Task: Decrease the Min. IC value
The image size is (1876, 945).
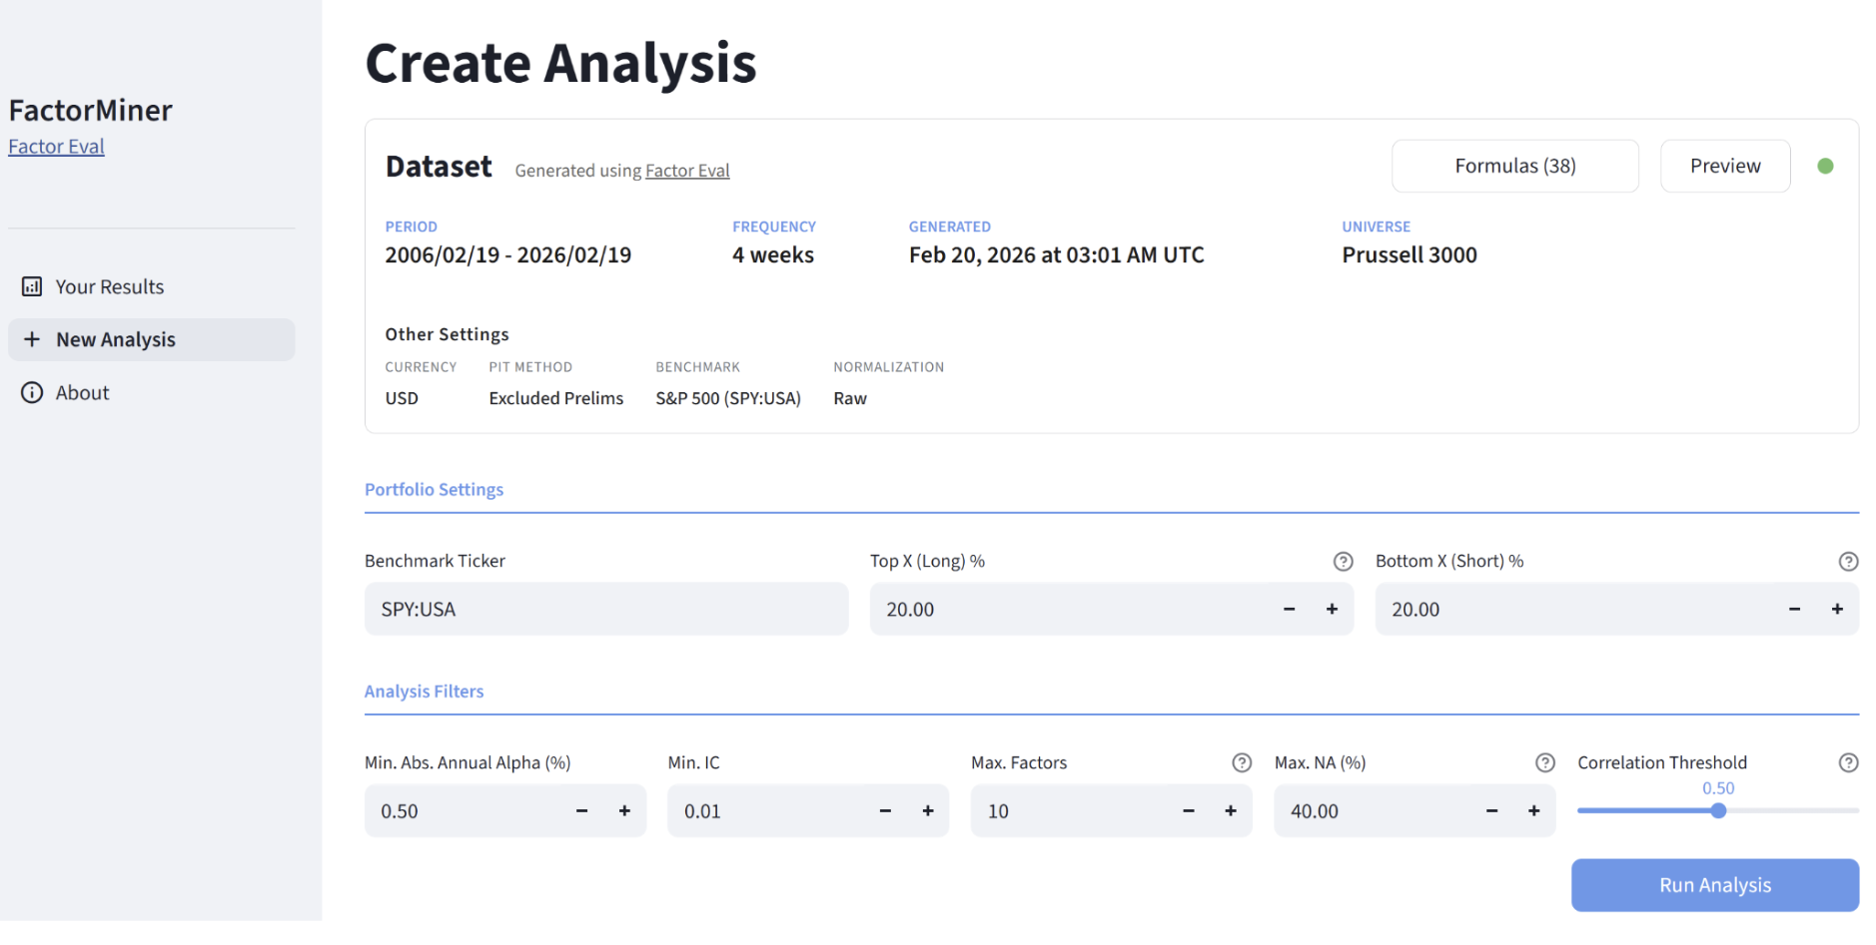Action: pyautogui.click(x=885, y=811)
